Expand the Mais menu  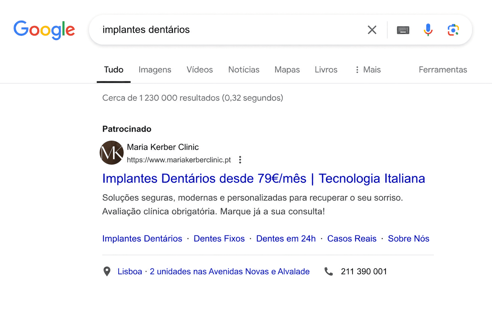tap(368, 70)
